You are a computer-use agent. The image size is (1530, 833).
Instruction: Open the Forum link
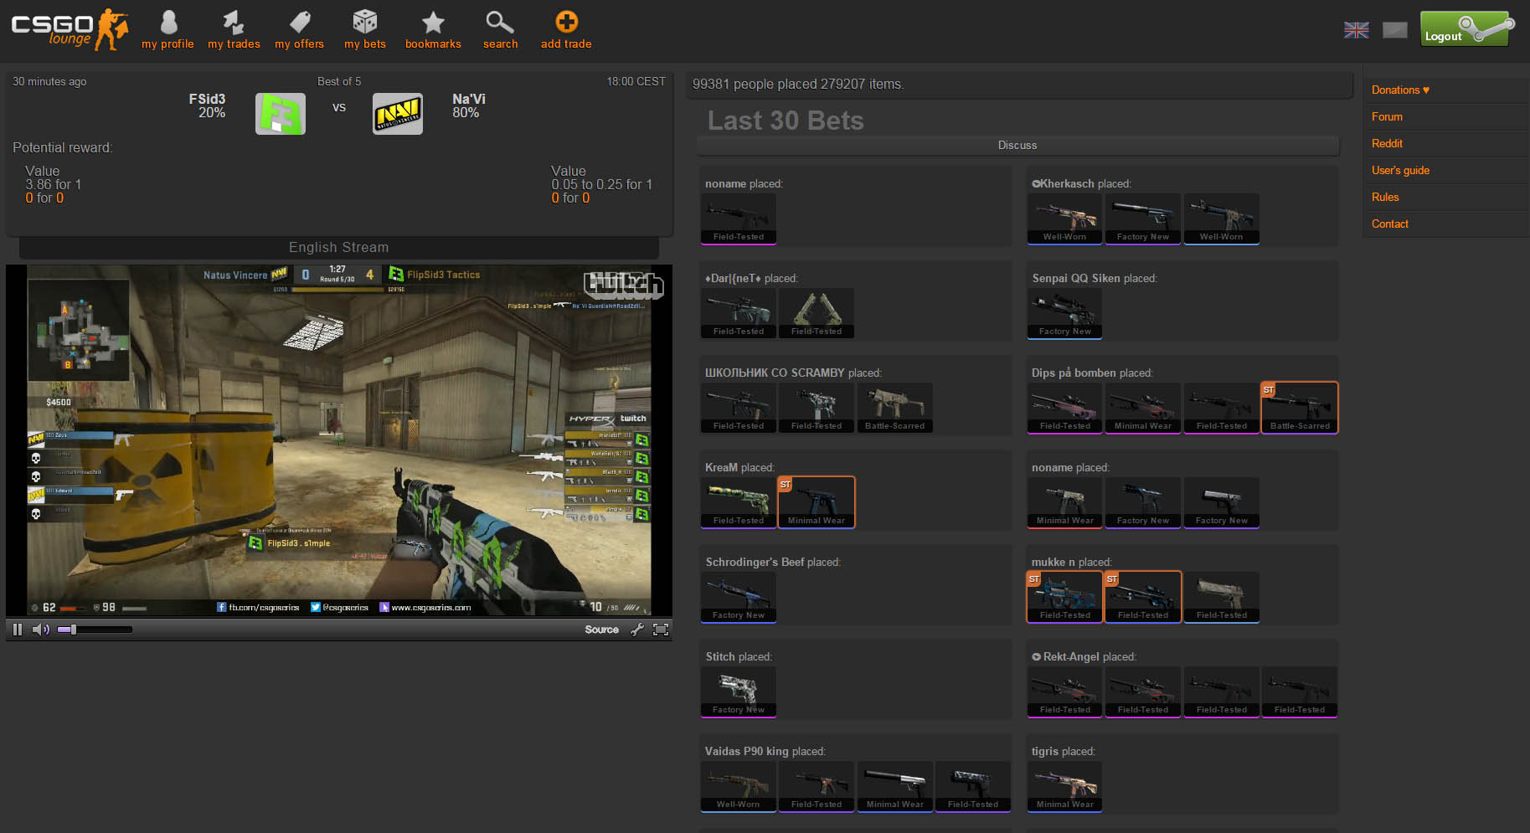(x=1387, y=117)
